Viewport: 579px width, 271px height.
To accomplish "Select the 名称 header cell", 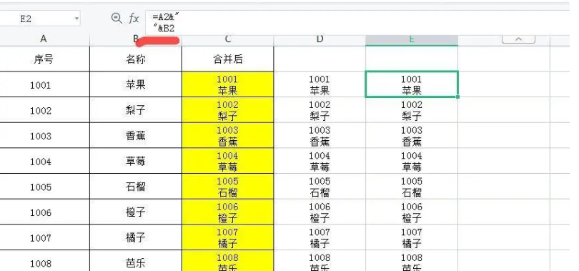I will pos(136,59).
